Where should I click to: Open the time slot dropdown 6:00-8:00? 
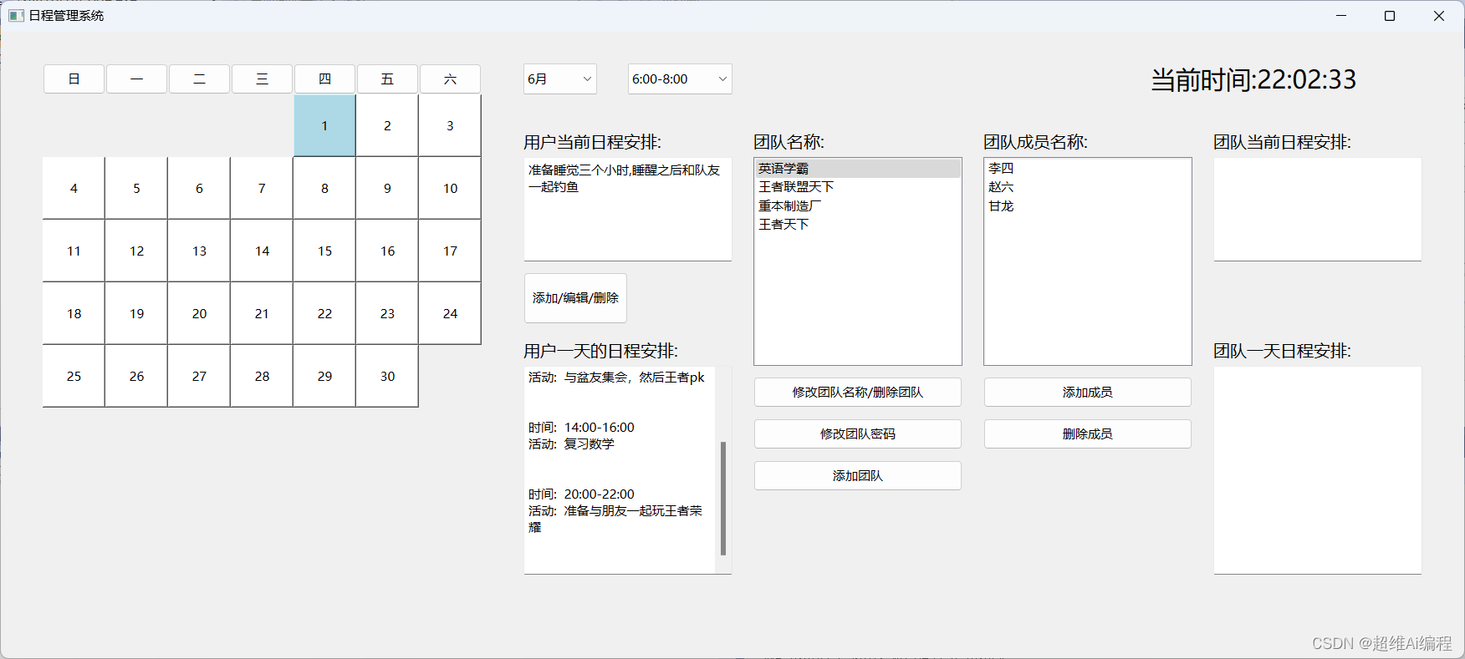tap(680, 79)
